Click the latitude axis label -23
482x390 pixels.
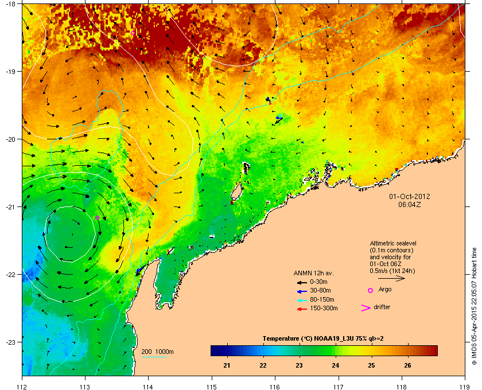pyautogui.click(x=10, y=342)
